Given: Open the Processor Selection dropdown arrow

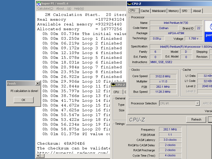Looking at the screenshot, I should (x=197, y=103).
